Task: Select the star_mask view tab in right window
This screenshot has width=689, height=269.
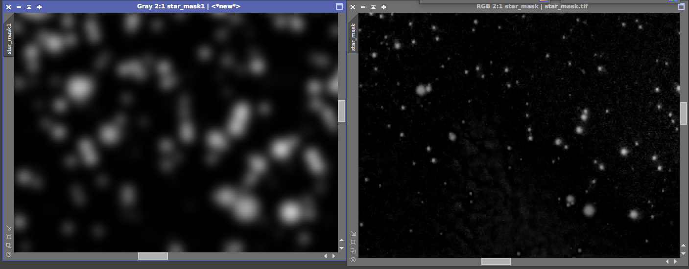Action: 353,37
